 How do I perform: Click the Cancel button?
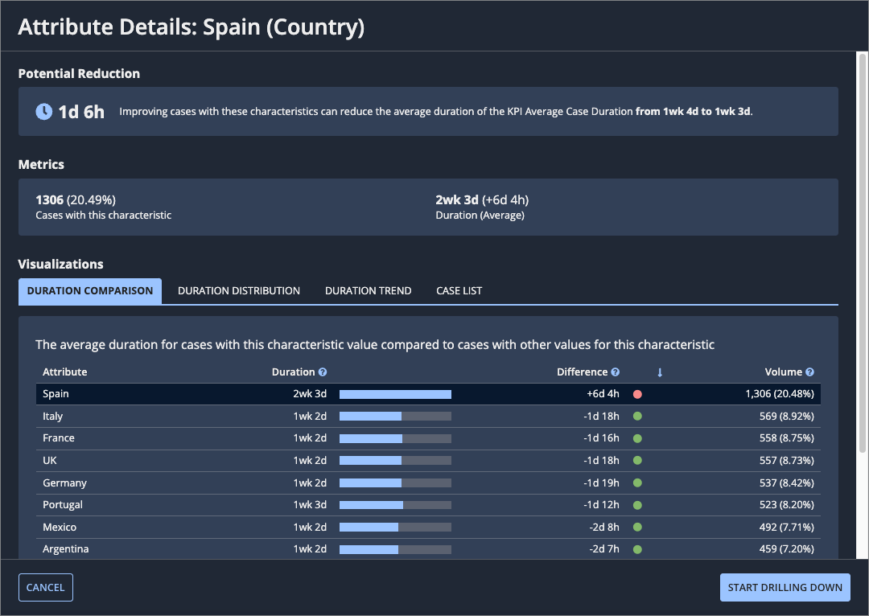(x=45, y=587)
